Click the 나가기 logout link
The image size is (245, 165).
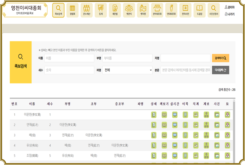point(229,14)
